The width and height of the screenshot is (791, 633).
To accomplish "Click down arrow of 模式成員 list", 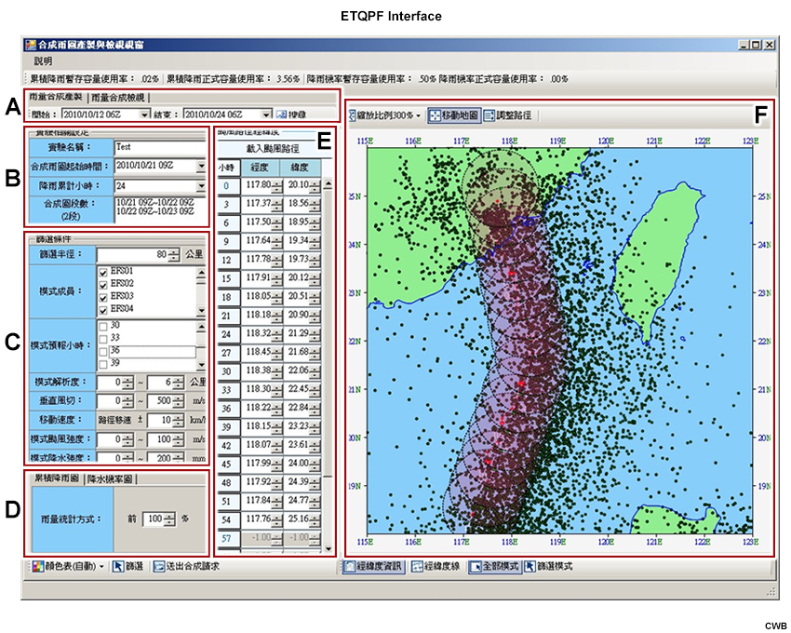I will click(201, 311).
